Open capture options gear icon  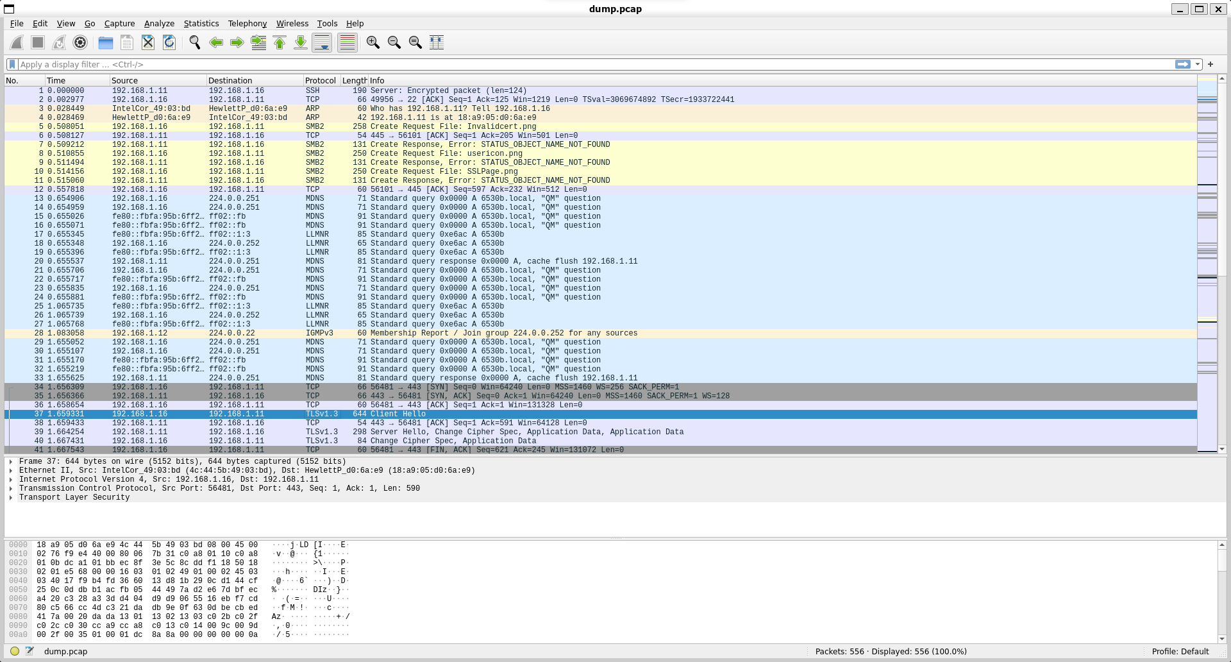point(80,42)
